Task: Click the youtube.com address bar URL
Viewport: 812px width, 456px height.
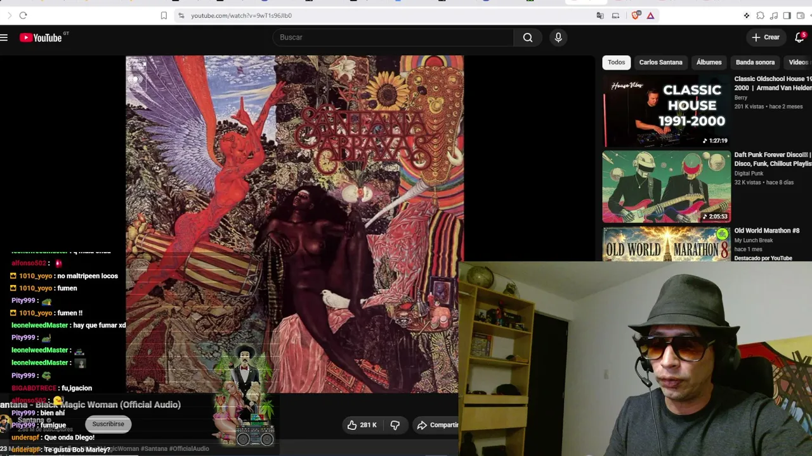Action: [241, 15]
